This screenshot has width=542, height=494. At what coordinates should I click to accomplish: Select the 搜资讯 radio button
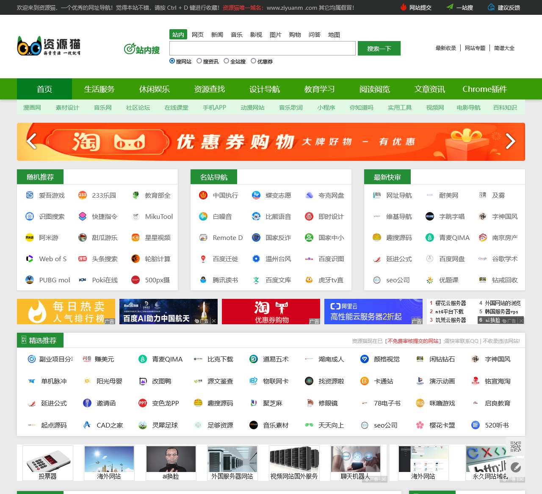[x=199, y=61]
